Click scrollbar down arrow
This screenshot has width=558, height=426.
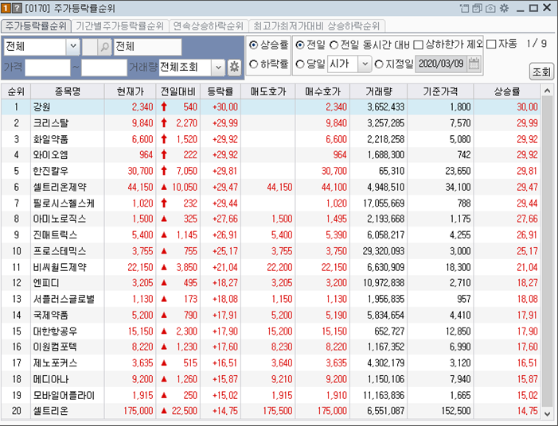[x=547, y=413]
